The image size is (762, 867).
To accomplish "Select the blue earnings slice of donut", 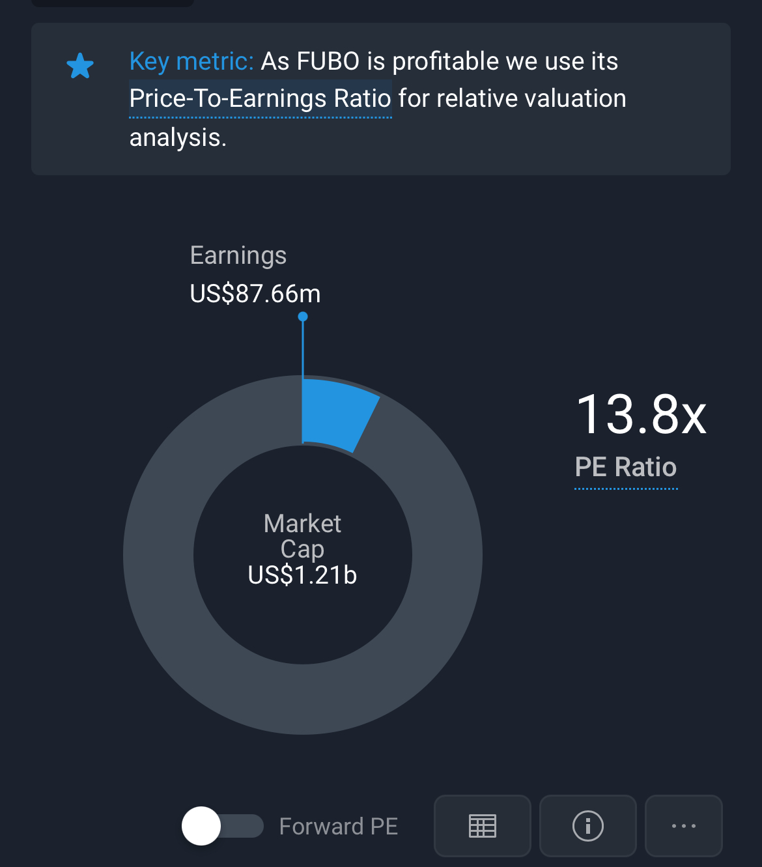I will (337, 414).
